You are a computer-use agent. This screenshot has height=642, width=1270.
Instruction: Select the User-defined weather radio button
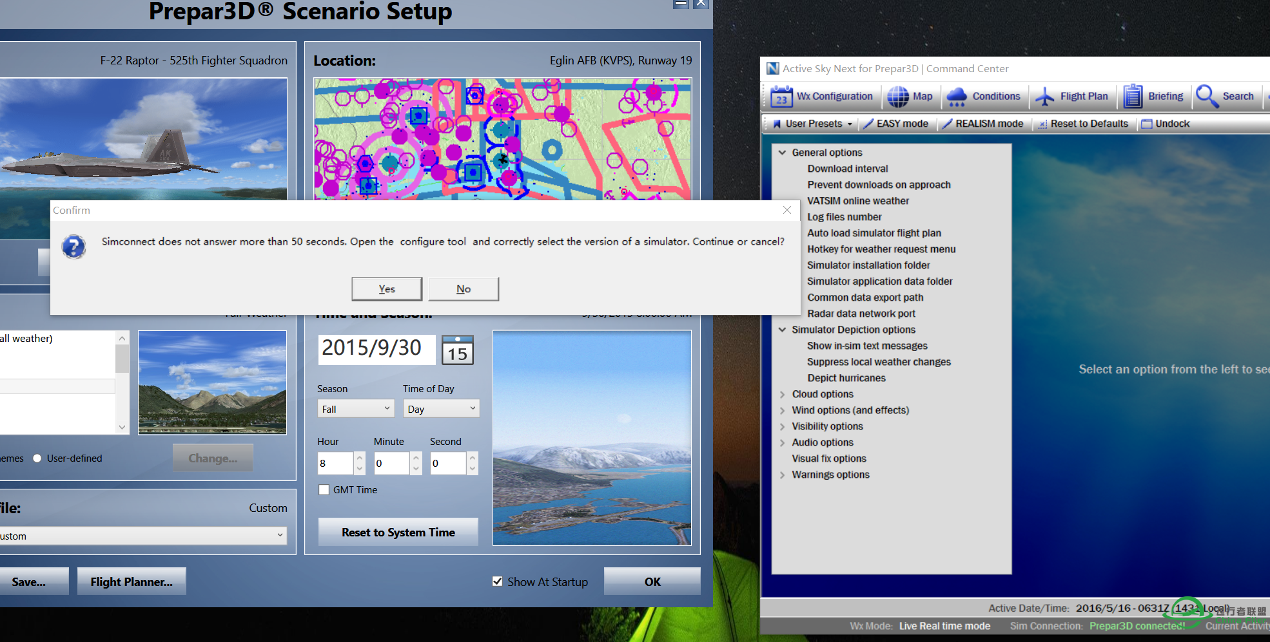click(x=37, y=458)
